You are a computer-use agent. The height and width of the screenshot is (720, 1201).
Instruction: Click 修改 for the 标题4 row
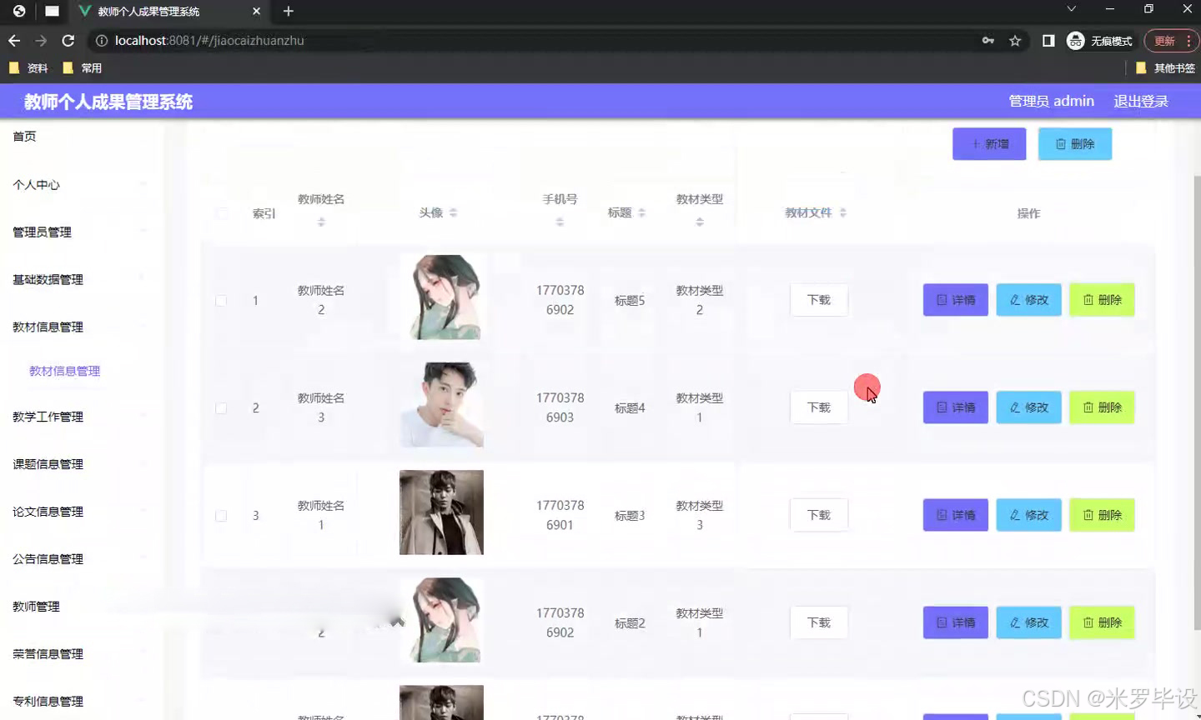tap(1029, 407)
